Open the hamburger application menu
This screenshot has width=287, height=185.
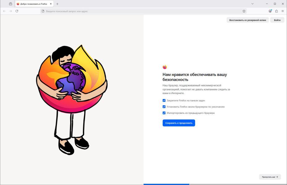click(282, 11)
